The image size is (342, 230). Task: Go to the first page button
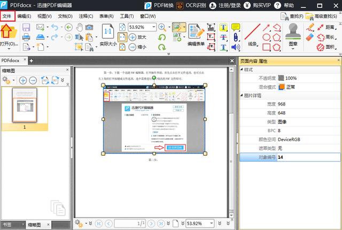tap(98, 224)
